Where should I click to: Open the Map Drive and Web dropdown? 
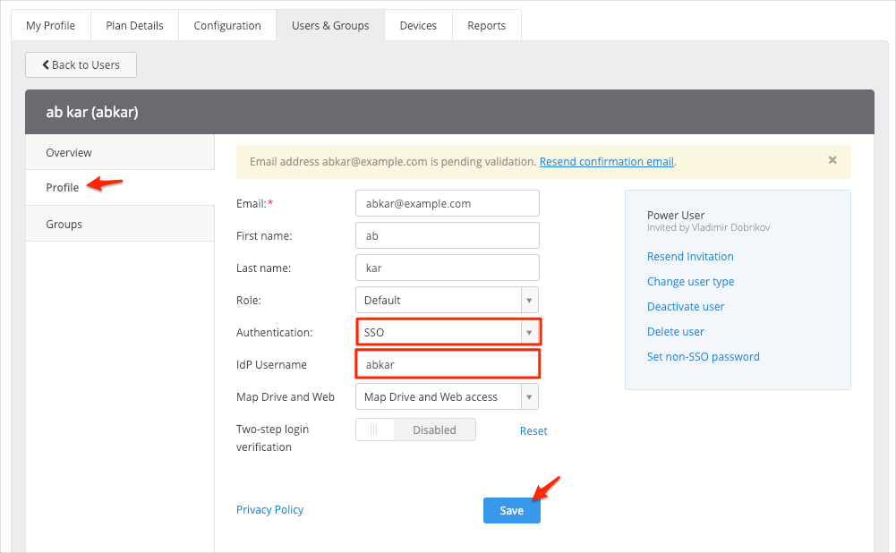click(x=448, y=397)
